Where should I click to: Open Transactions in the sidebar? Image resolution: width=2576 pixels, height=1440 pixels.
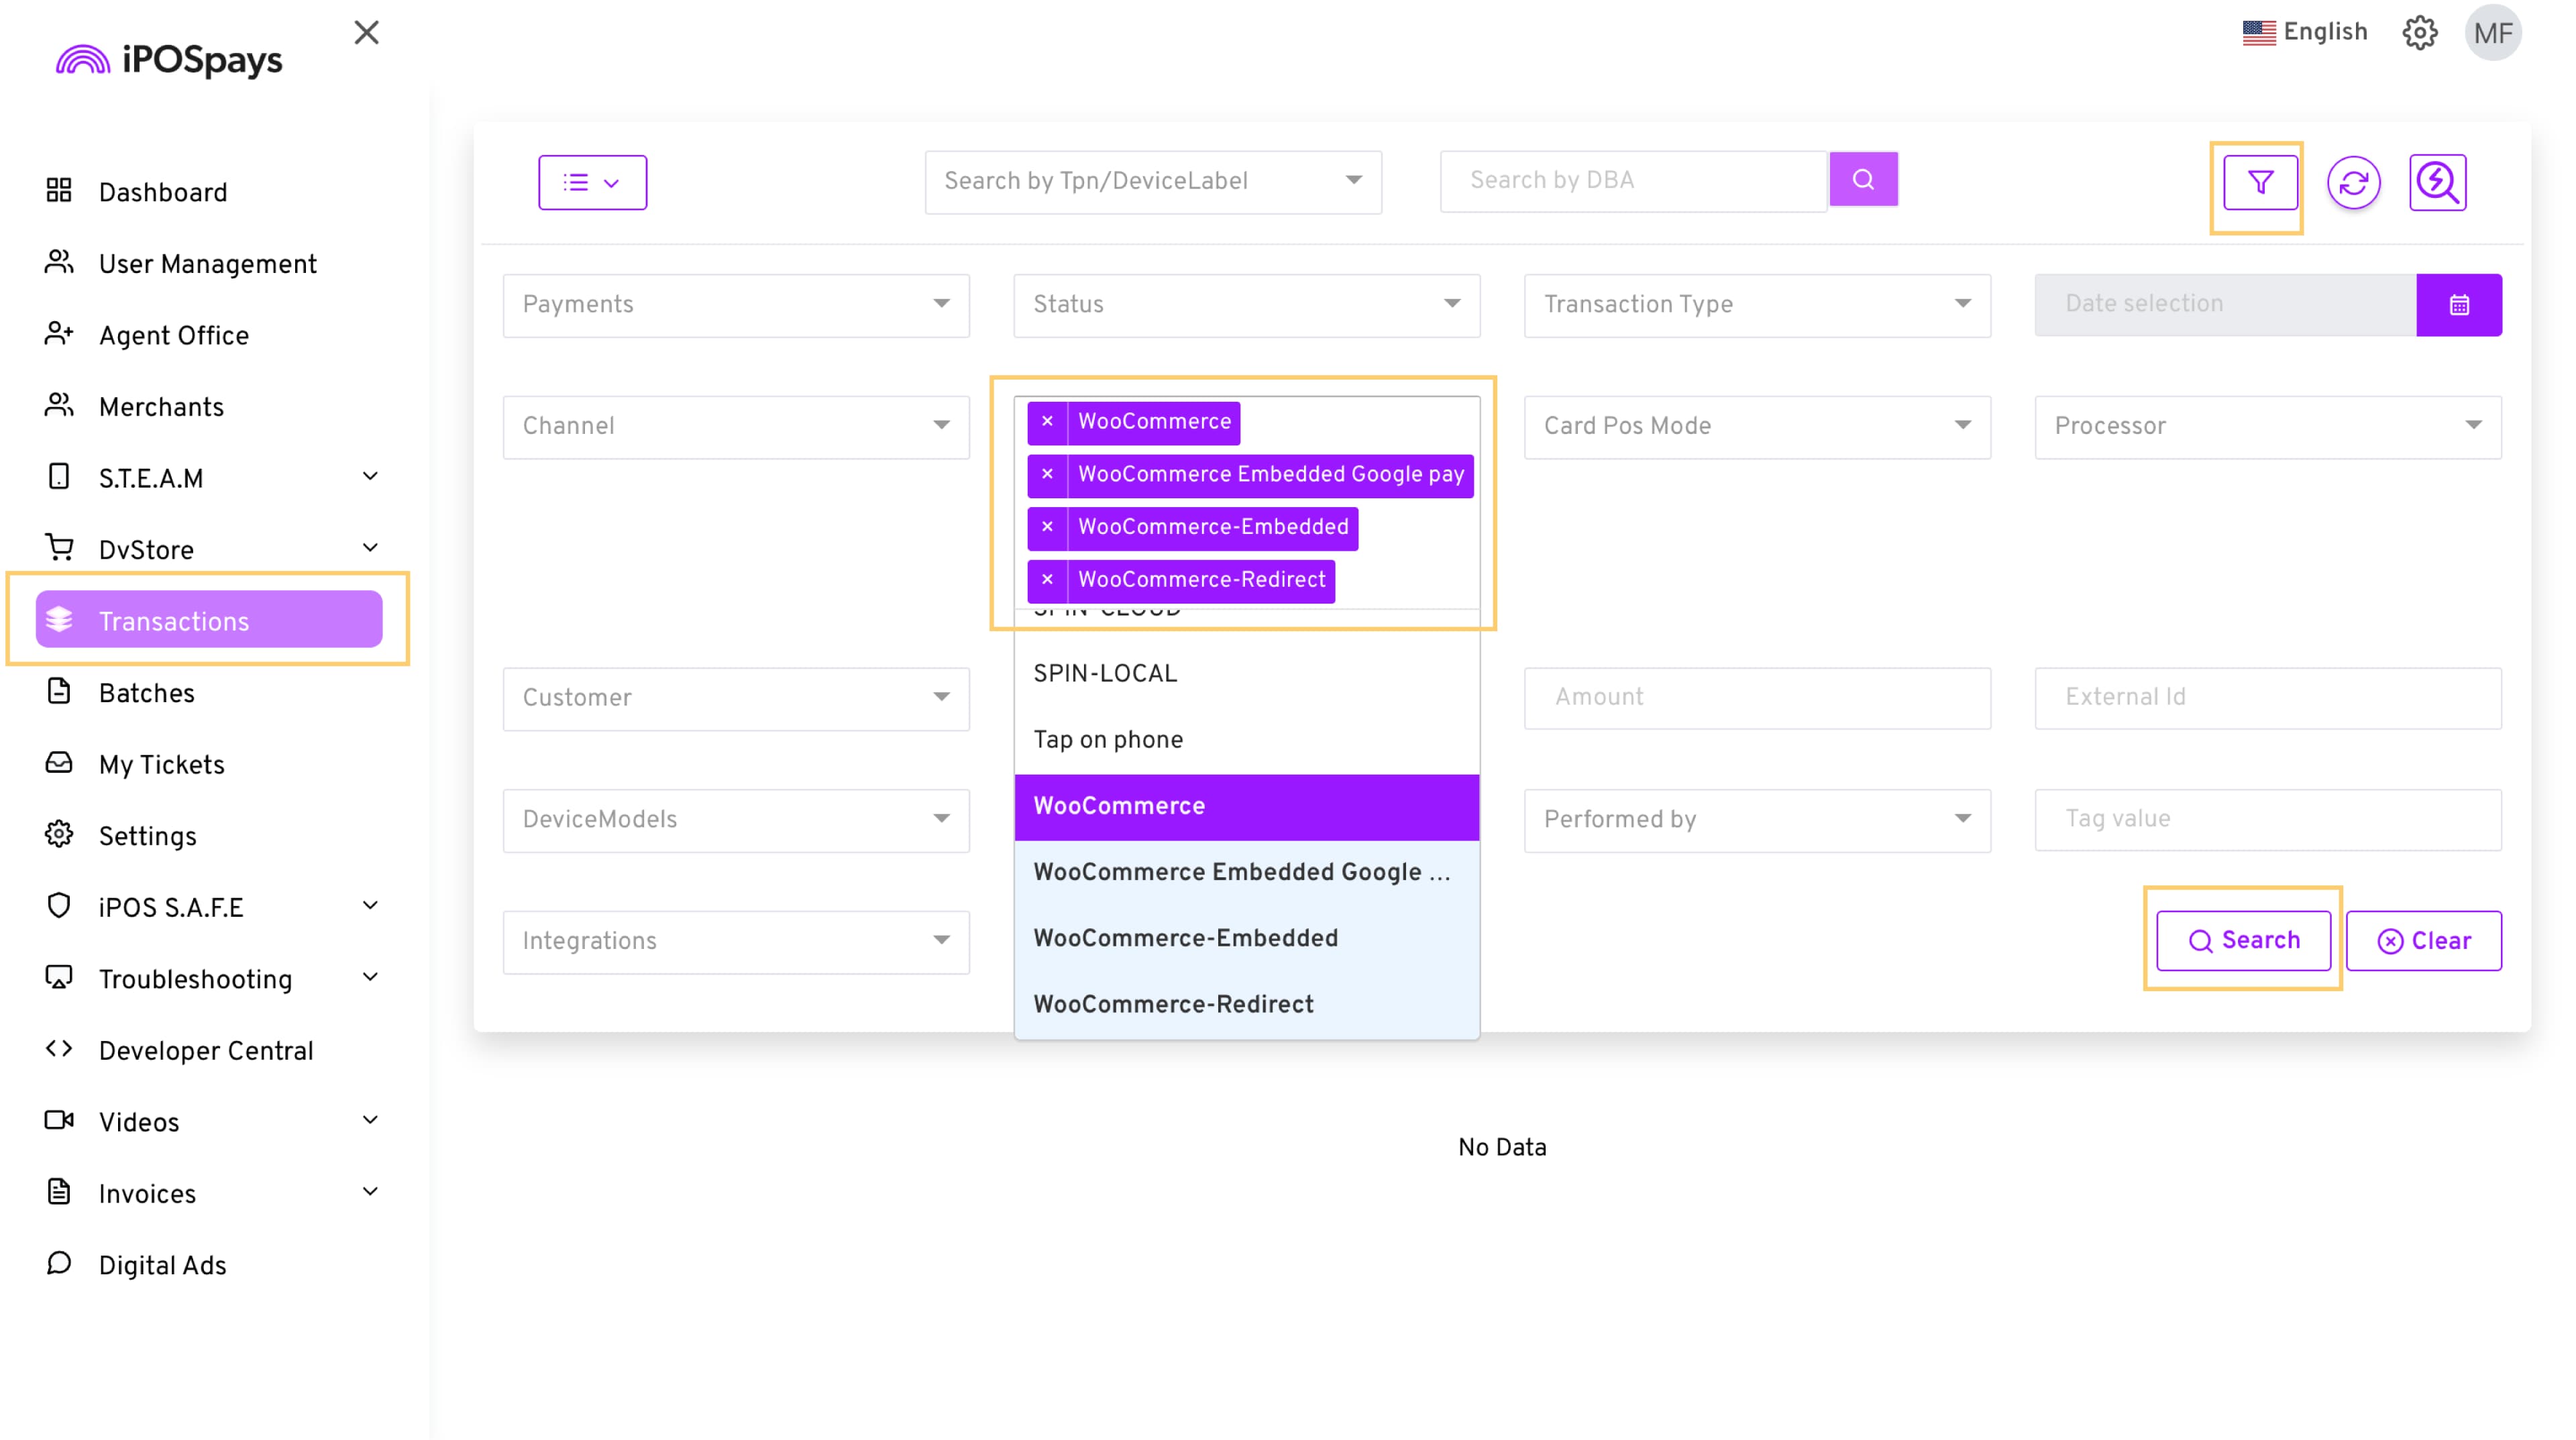209,620
